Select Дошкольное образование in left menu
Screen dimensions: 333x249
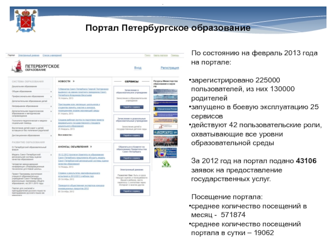coord(24,86)
